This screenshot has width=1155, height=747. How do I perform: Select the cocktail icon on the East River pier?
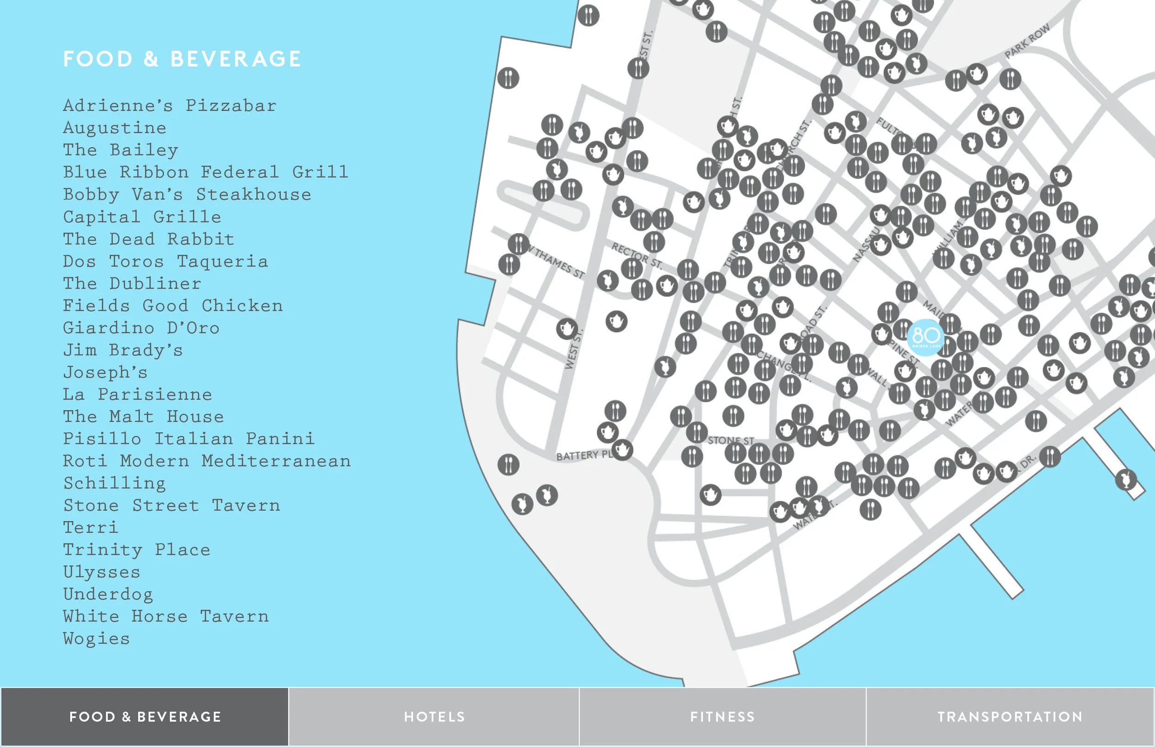coord(1126,480)
